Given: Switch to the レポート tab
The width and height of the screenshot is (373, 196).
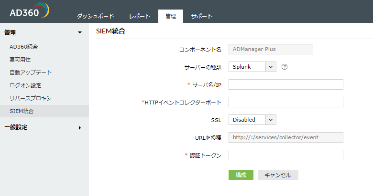Looking at the screenshot, I should click(140, 16).
